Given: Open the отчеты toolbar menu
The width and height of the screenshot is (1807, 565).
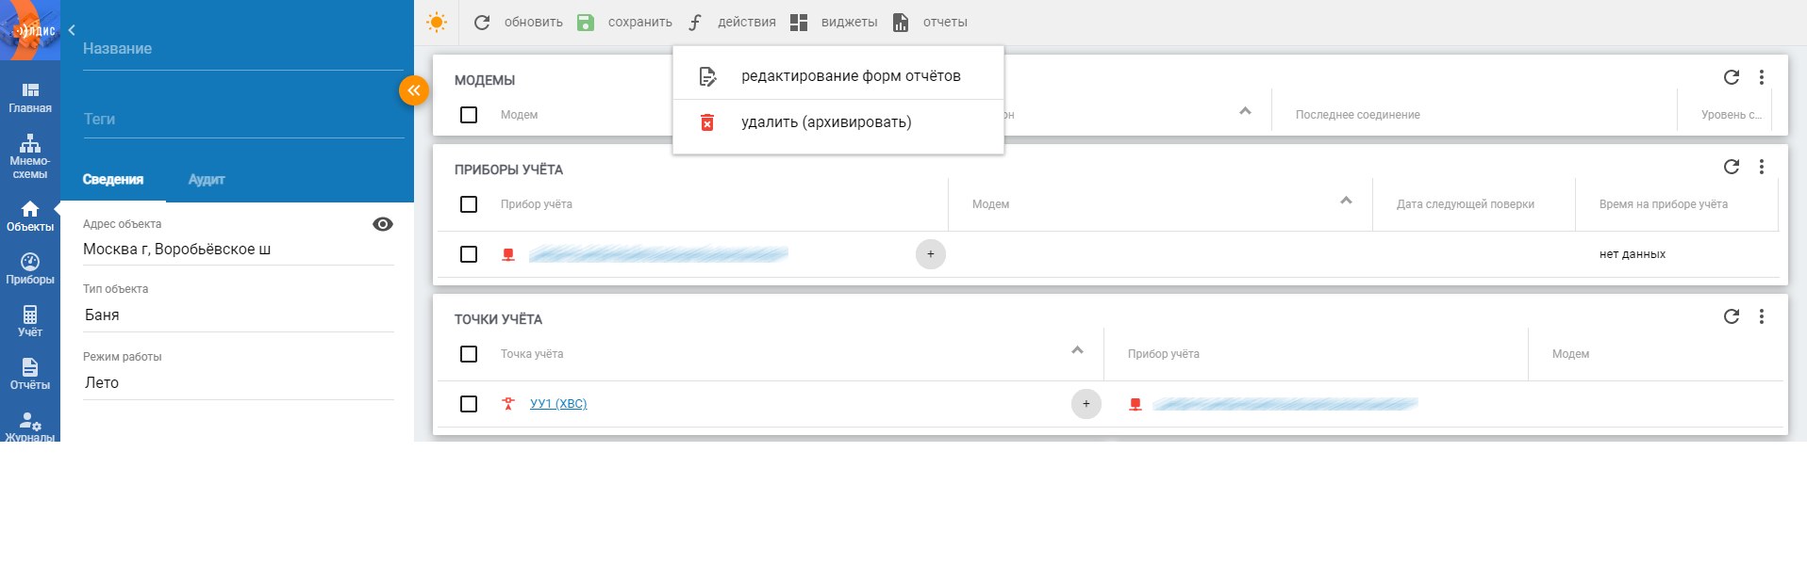Looking at the screenshot, I should click(930, 22).
